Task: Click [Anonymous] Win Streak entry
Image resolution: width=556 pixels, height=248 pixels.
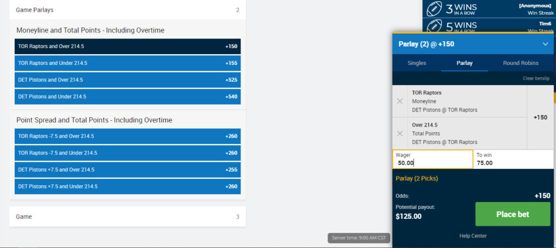Action: point(488,9)
